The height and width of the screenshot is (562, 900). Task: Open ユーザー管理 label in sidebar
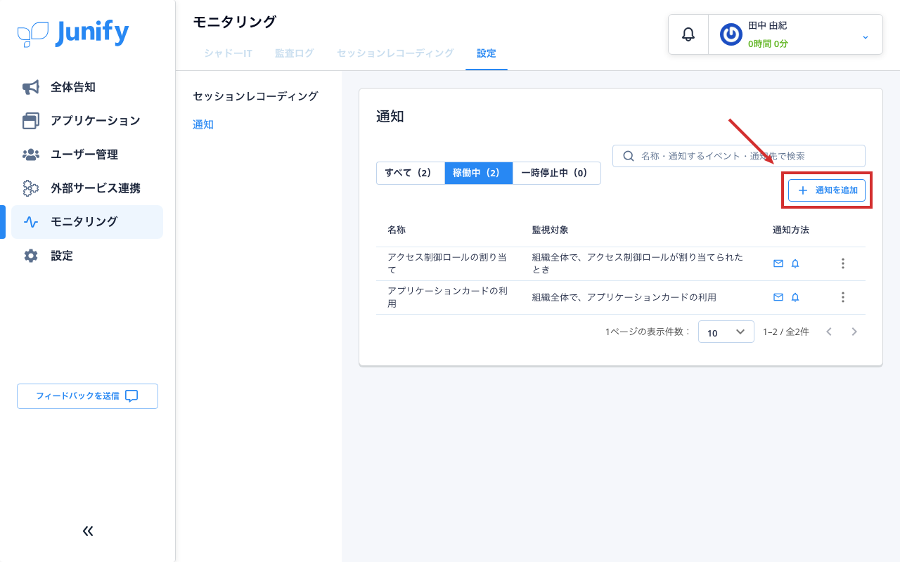pyautogui.click(x=84, y=155)
